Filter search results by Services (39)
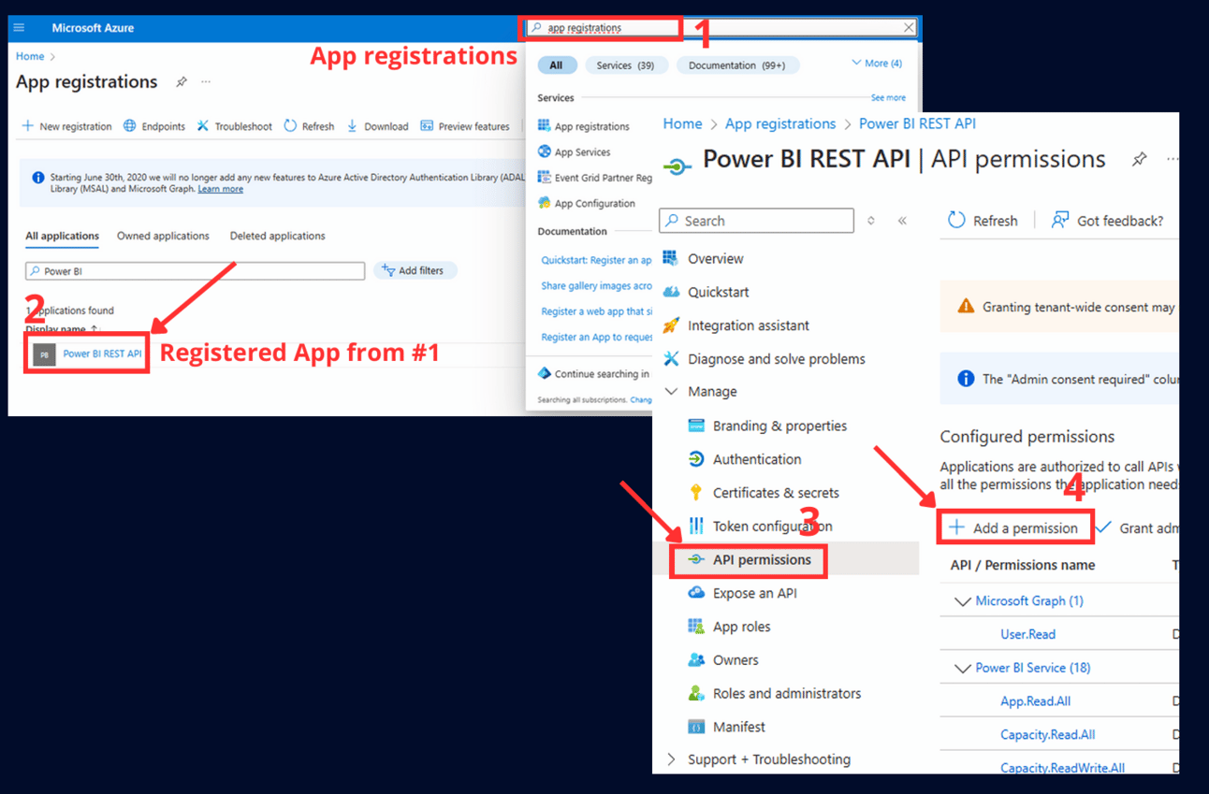Viewport: 1209px width, 794px height. pyautogui.click(x=626, y=65)
